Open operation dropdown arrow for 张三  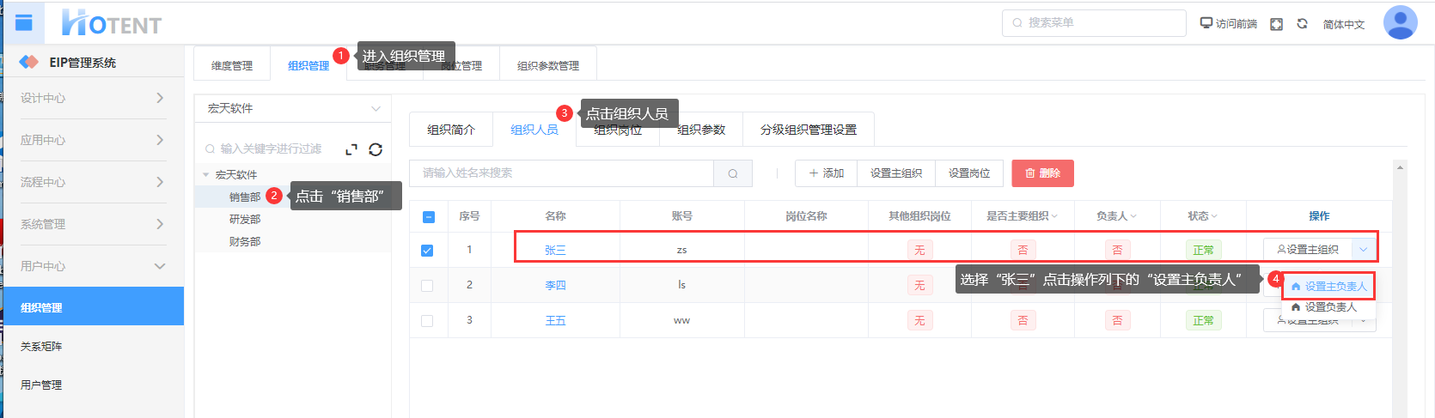[1364, 250]
